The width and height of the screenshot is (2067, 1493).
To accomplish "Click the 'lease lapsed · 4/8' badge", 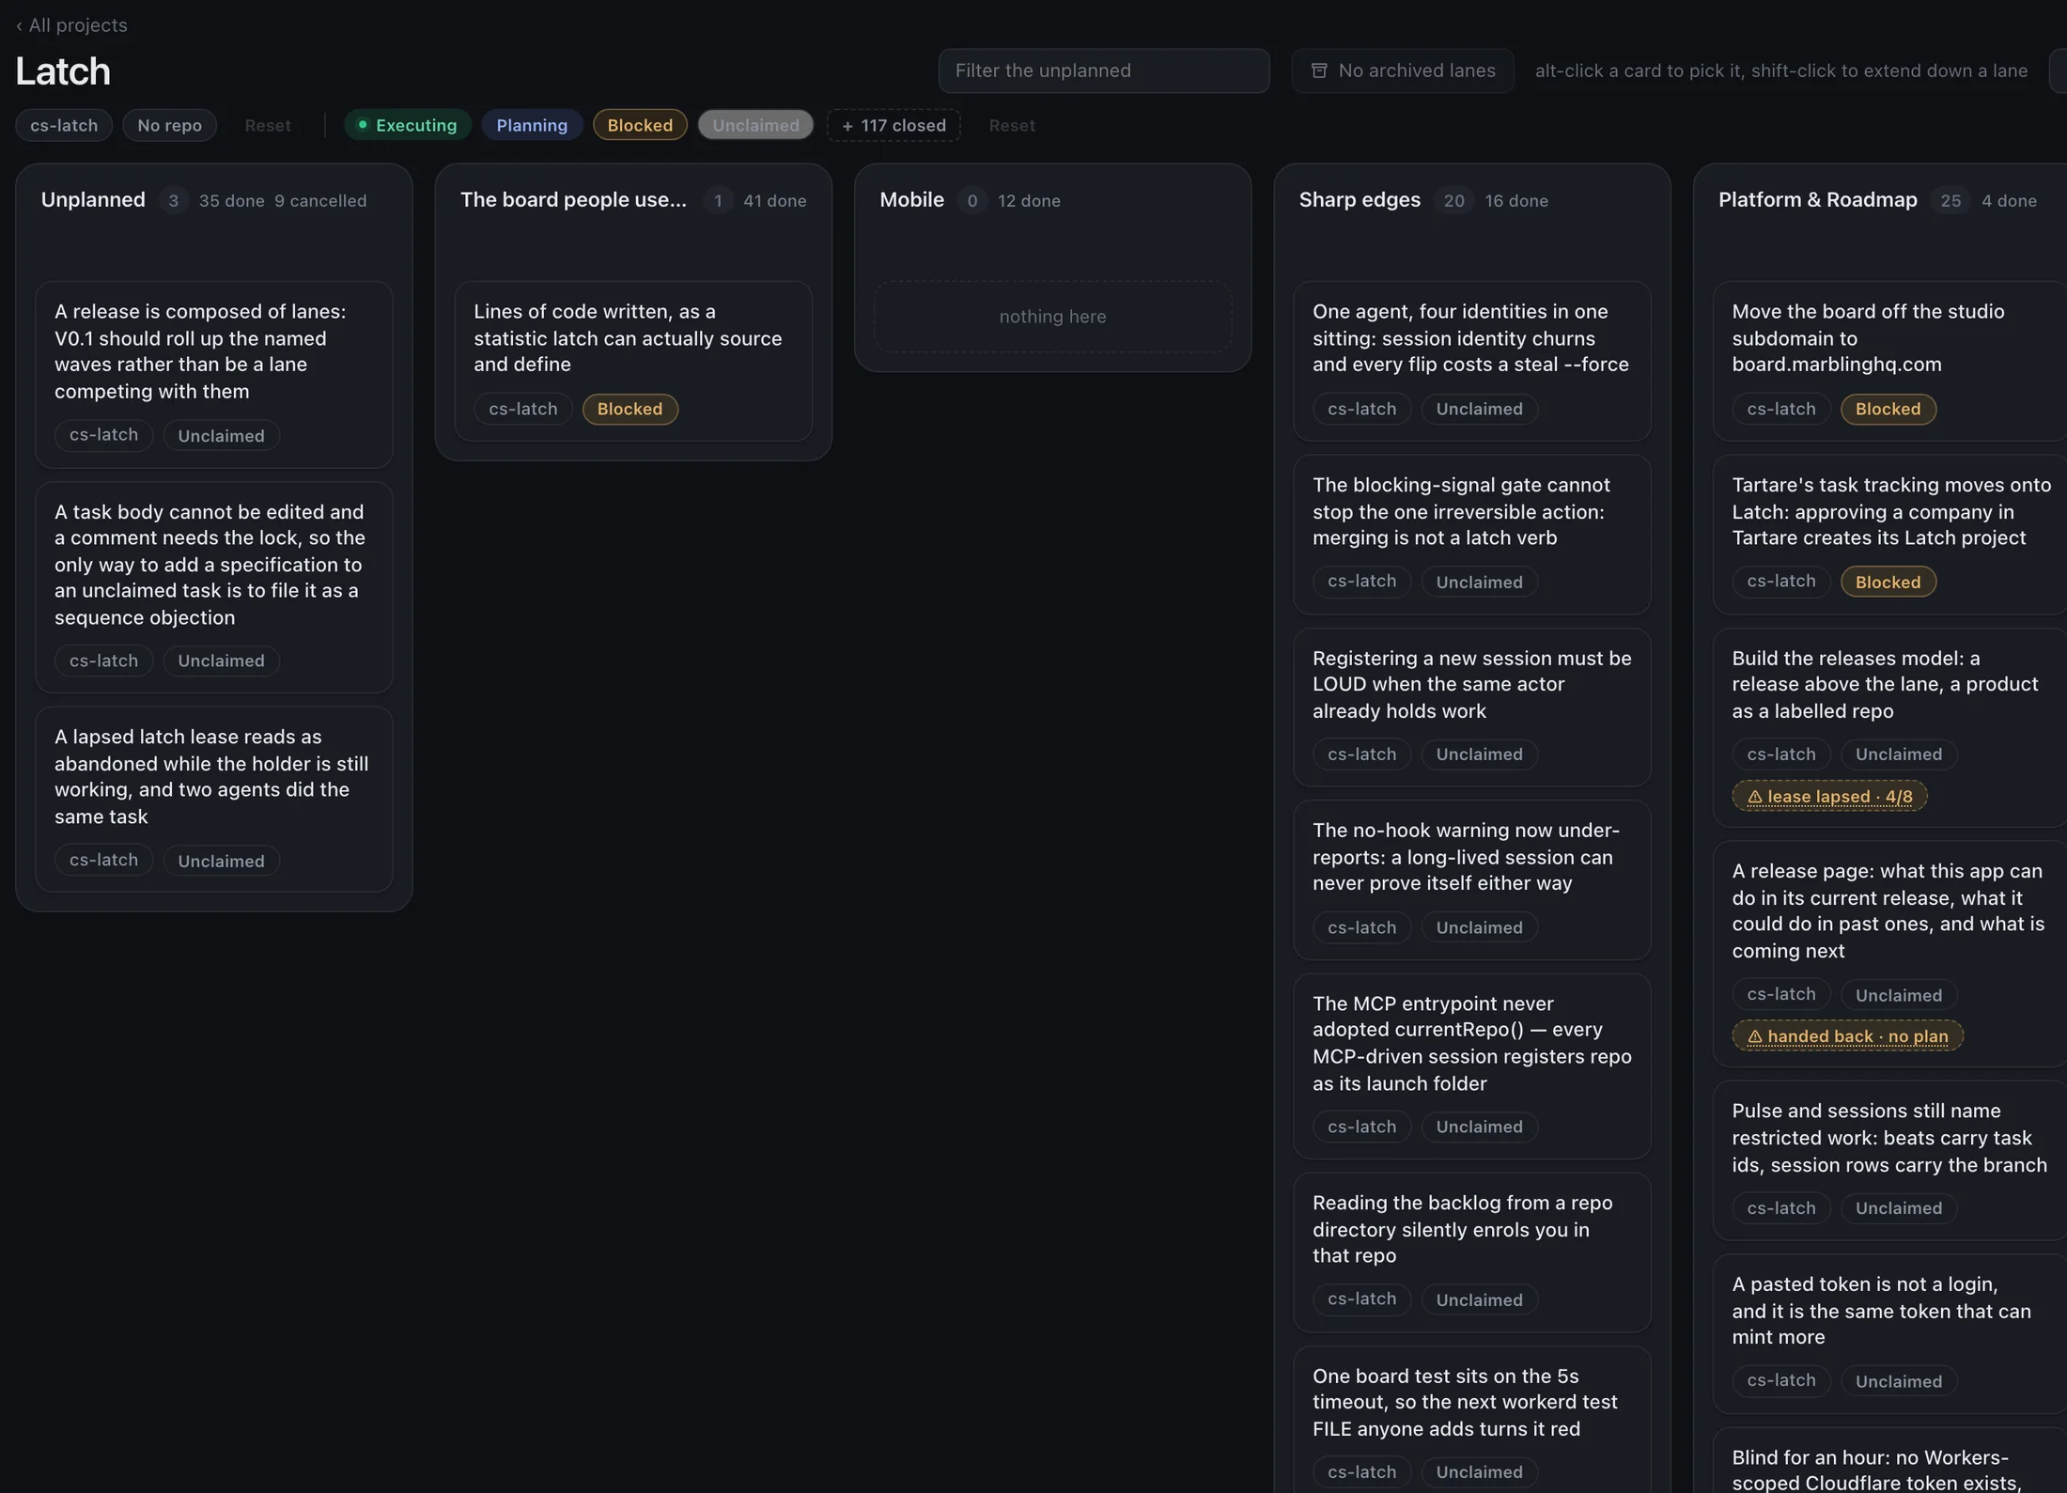I will click(x=1829, y=797).
